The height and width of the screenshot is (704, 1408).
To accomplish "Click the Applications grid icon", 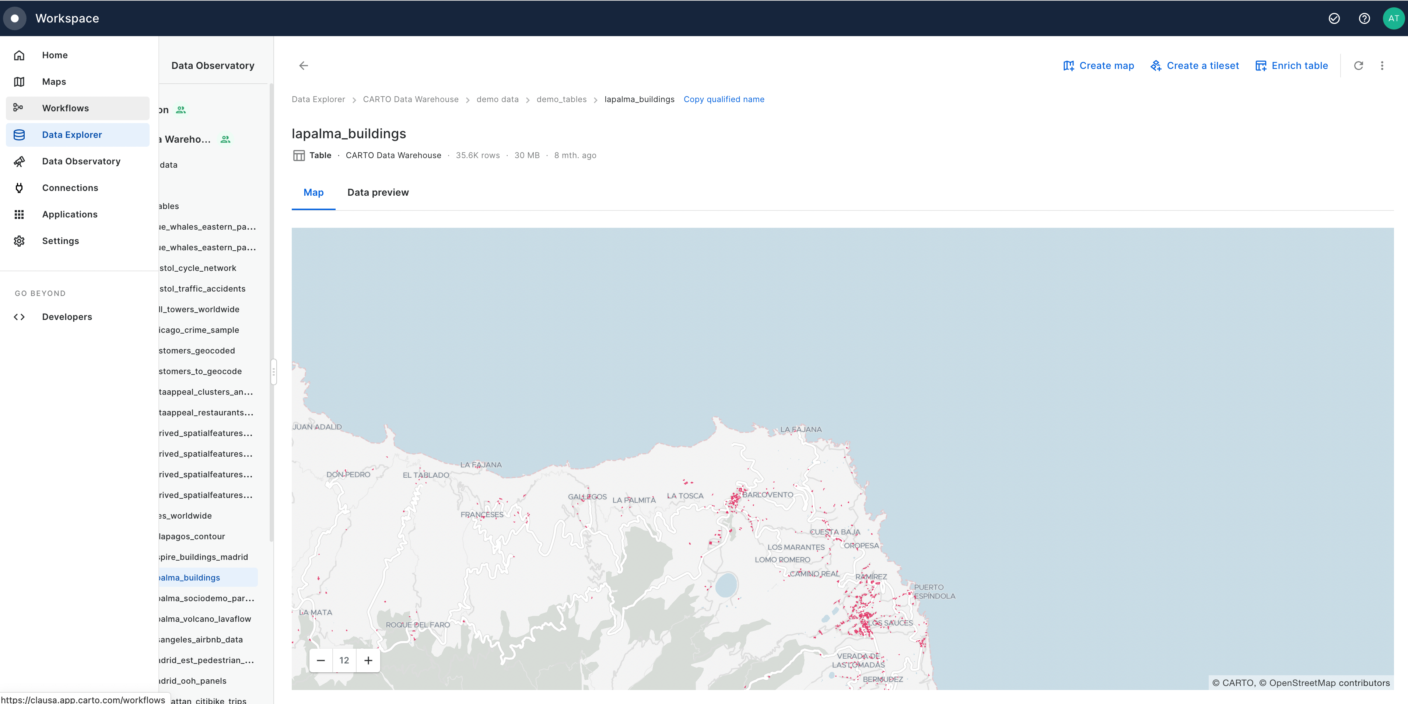I will tap(19, 215).
